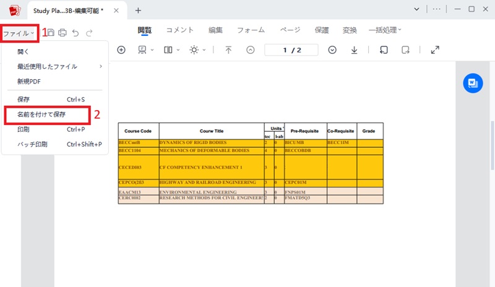The image size is (495, 287).
Task: Click the PDF app logo icon
Action: (14, 11)
